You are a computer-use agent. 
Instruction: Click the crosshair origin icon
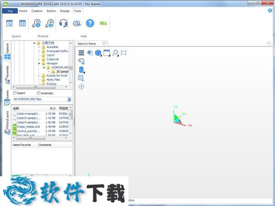(x=82, y=87)
